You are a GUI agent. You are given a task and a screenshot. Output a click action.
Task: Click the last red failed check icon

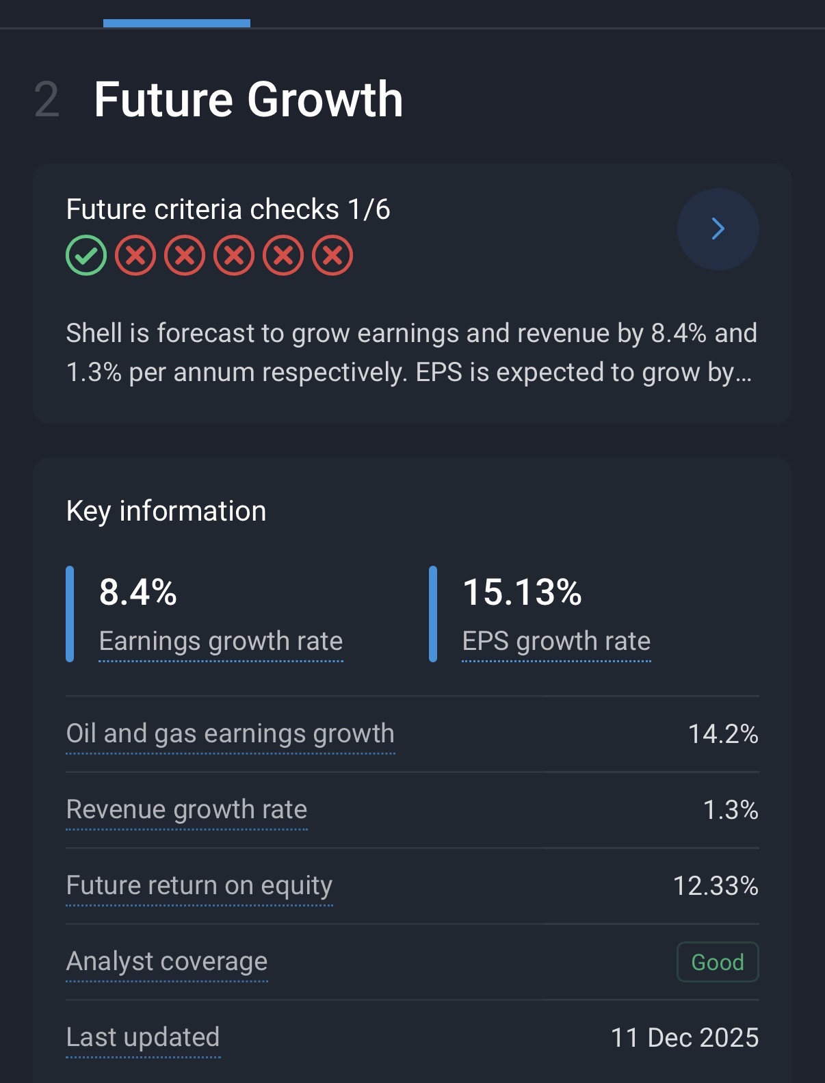(x=332, y=256)
